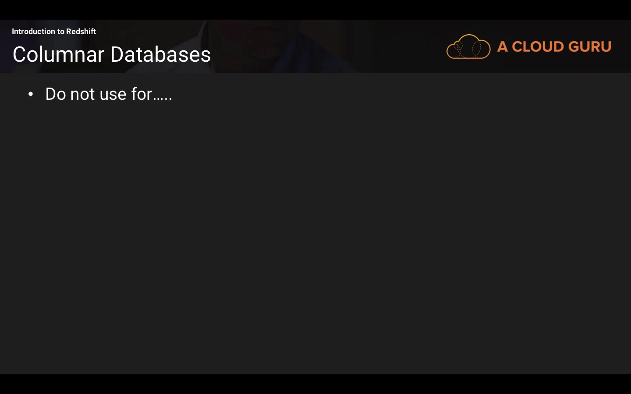Click the word "Redshift" in the subtitle
Viewport: 631px width, 394px height.
tap(81, 32)
